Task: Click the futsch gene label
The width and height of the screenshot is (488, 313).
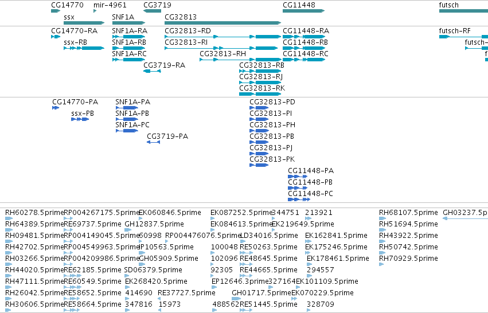Action: click(449, 5)
